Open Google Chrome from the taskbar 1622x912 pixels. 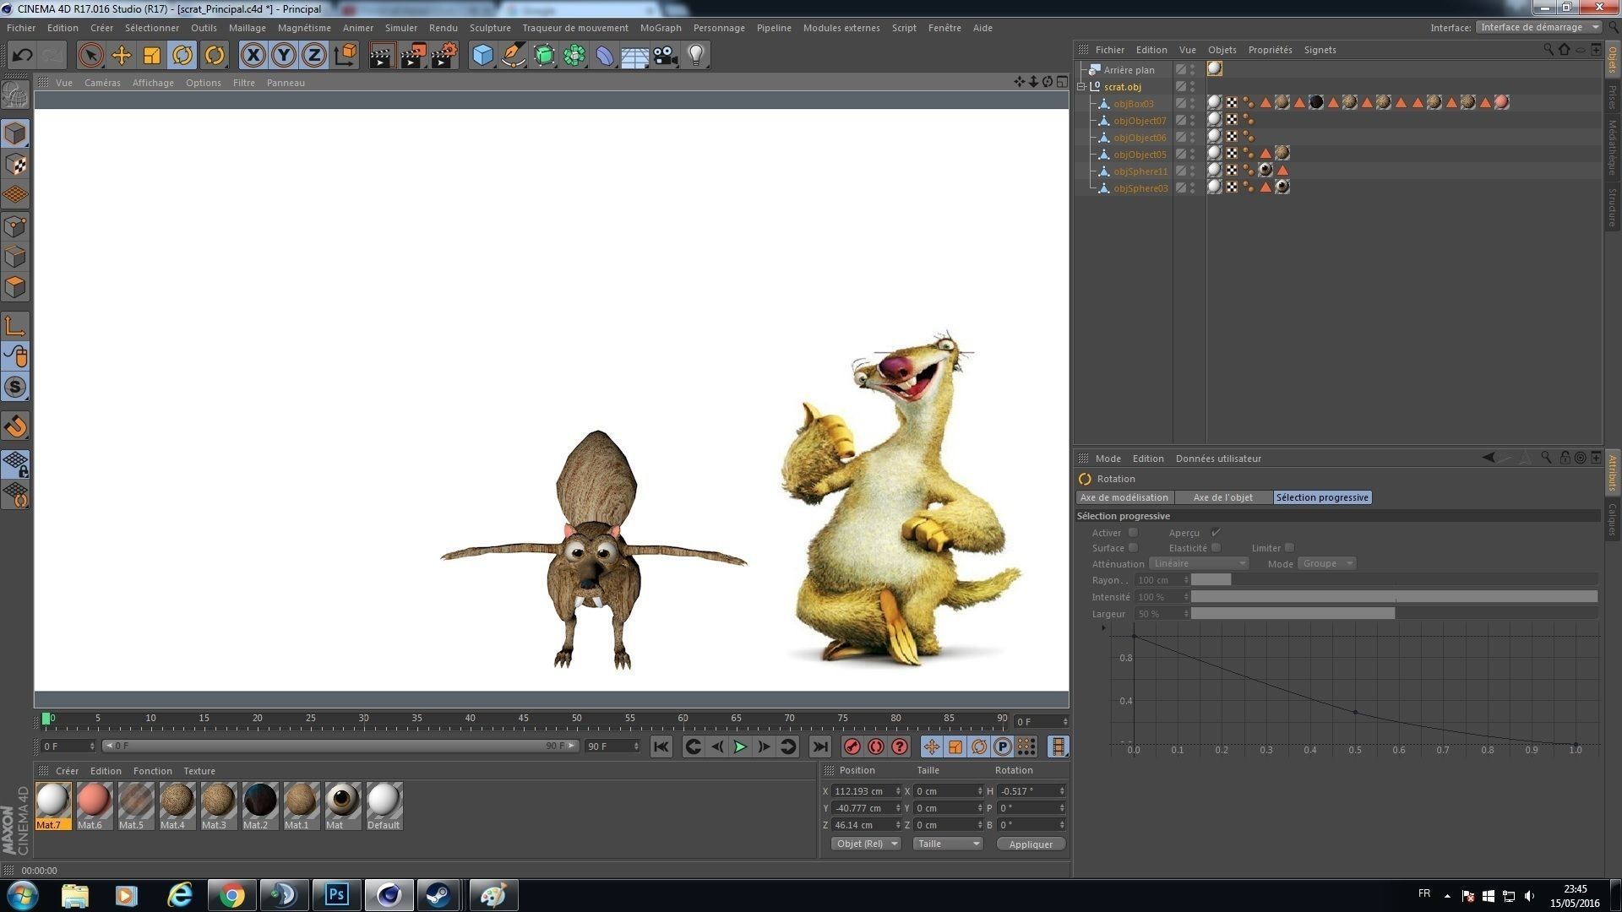pyautogui.click(x=231, y=894)
